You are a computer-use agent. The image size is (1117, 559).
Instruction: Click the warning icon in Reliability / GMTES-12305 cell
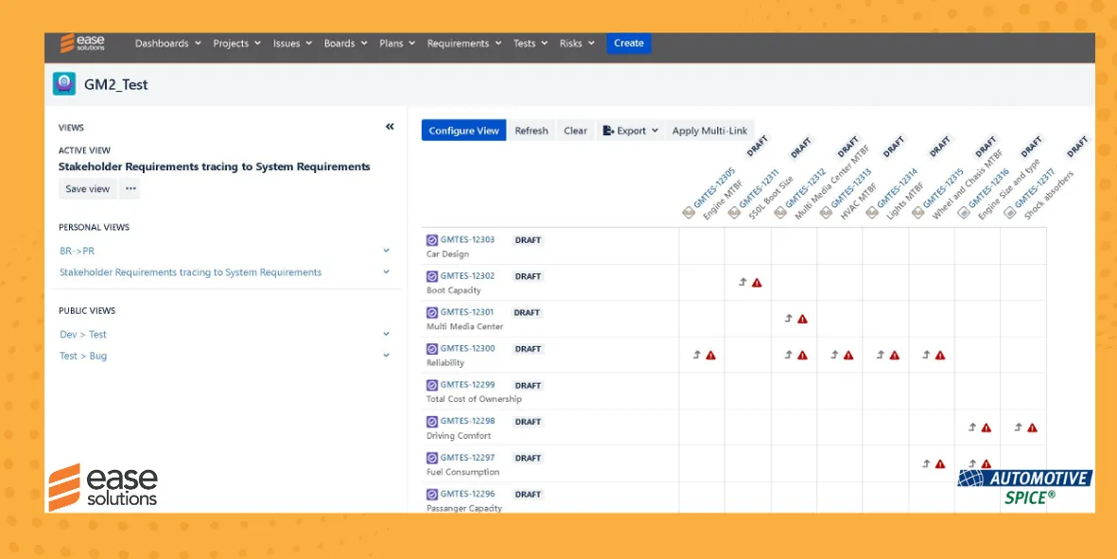711,356
